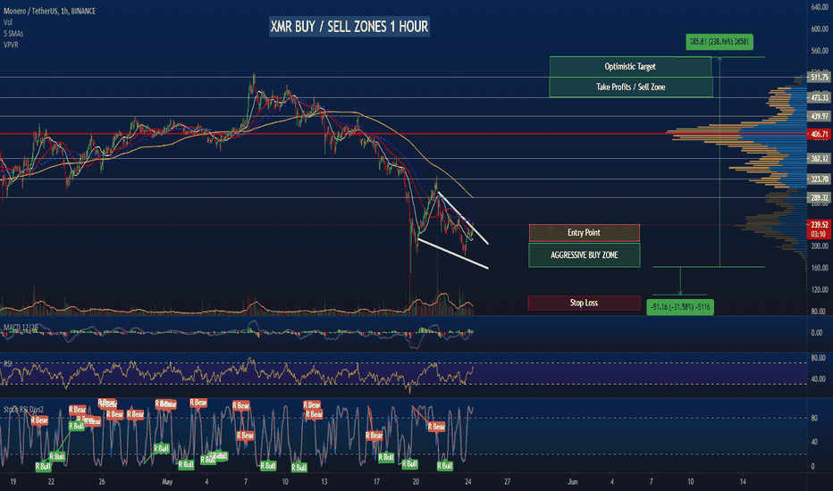Click the 289.32 price level label
Viewport: 833px width, 491px height.
coord(819,197)
